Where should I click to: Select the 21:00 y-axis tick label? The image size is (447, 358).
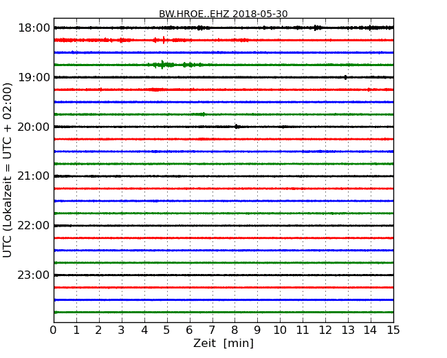coord(34,176)
